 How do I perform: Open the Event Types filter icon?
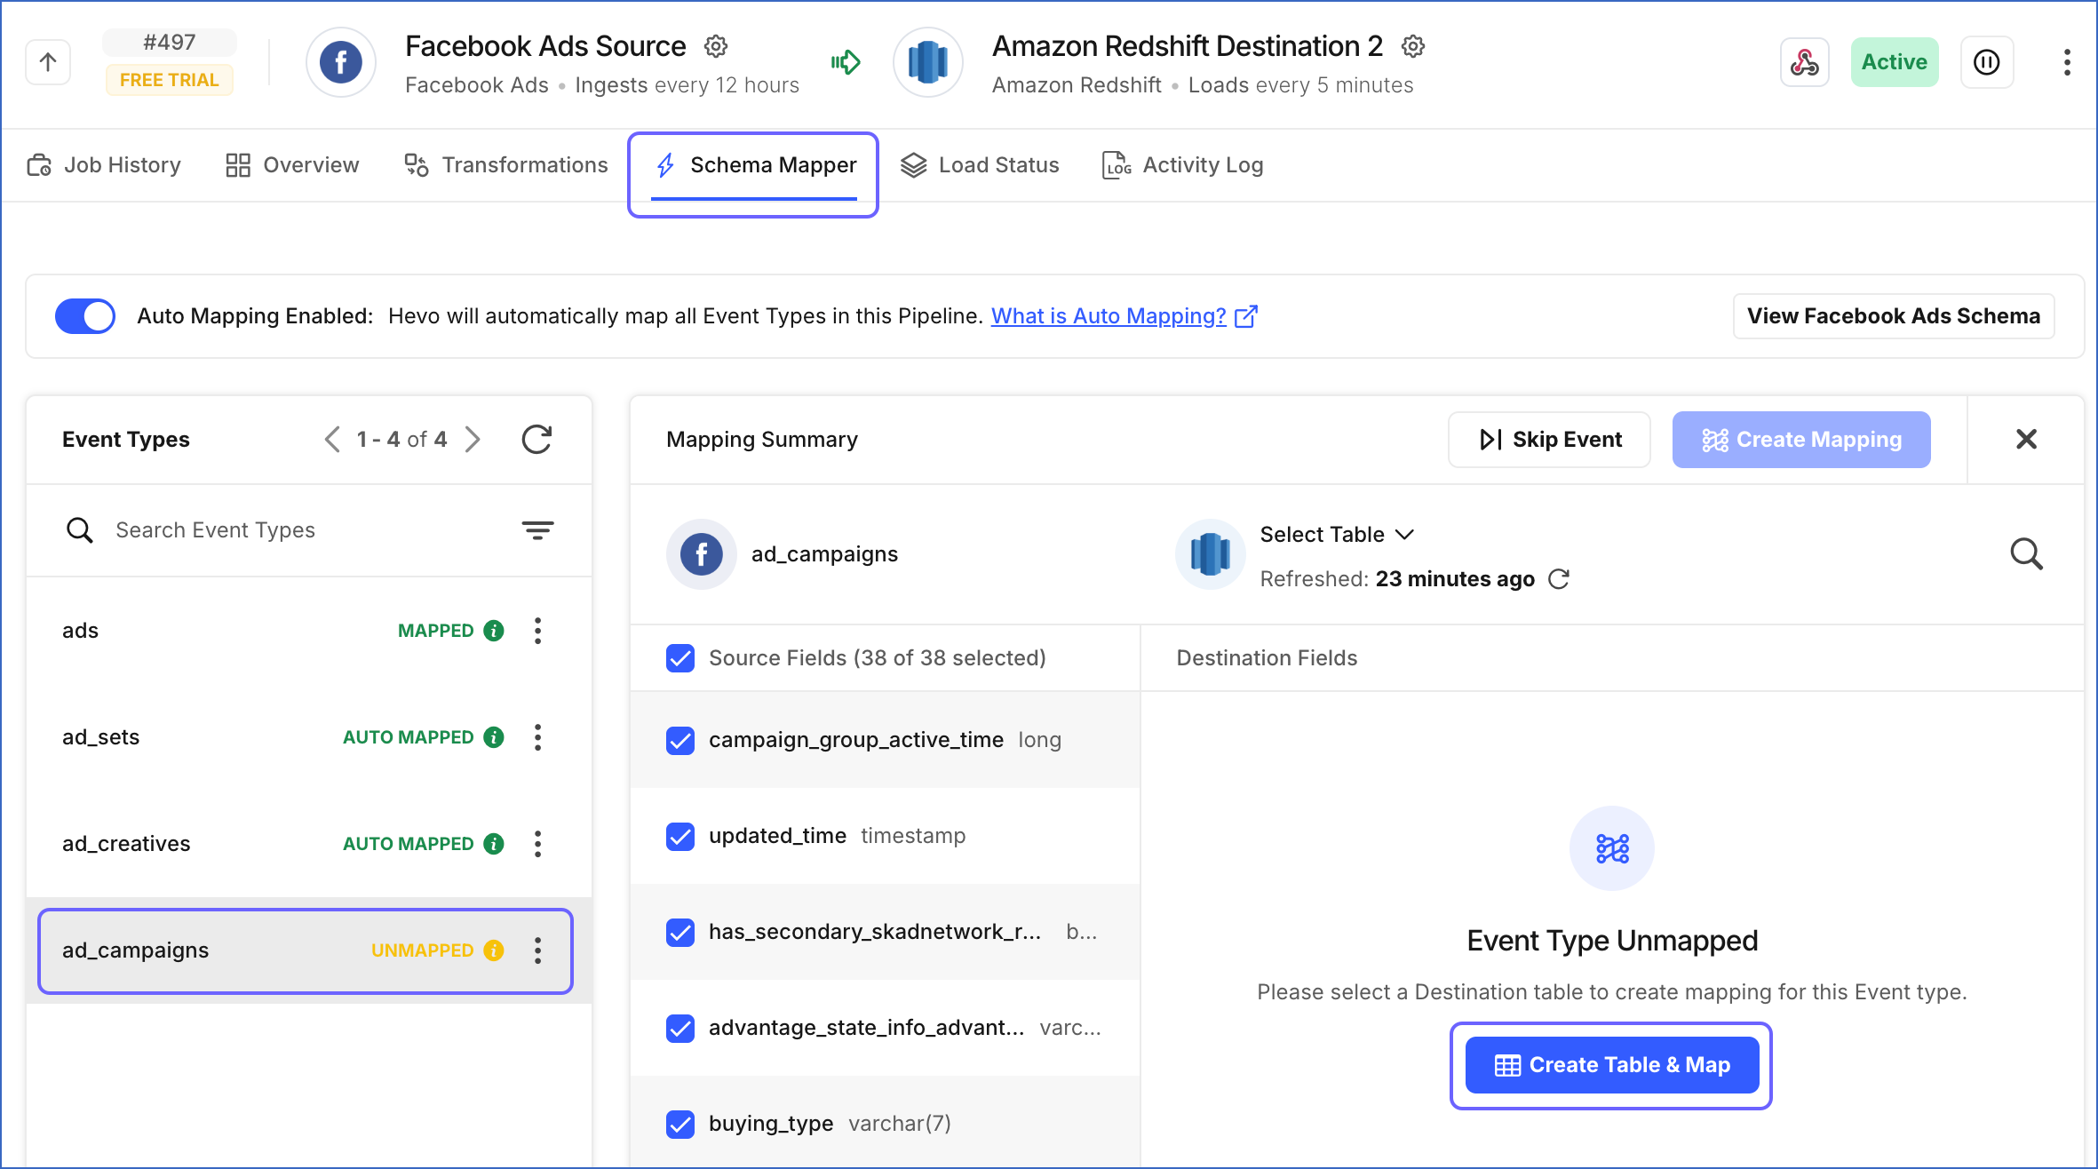537,530
